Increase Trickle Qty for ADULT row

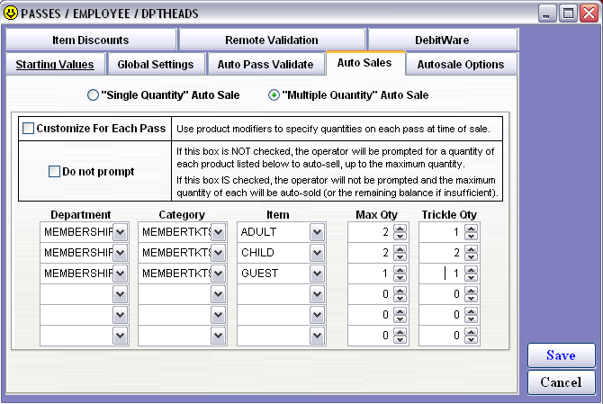[x=471, y=229]
